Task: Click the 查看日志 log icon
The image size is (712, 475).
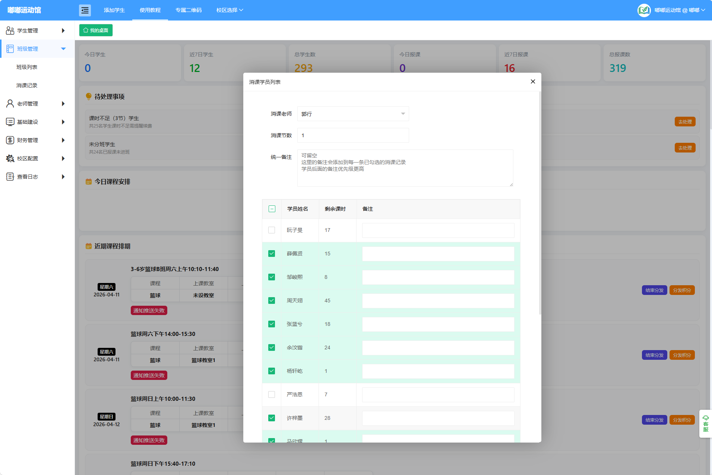Action: pos(10,177)
